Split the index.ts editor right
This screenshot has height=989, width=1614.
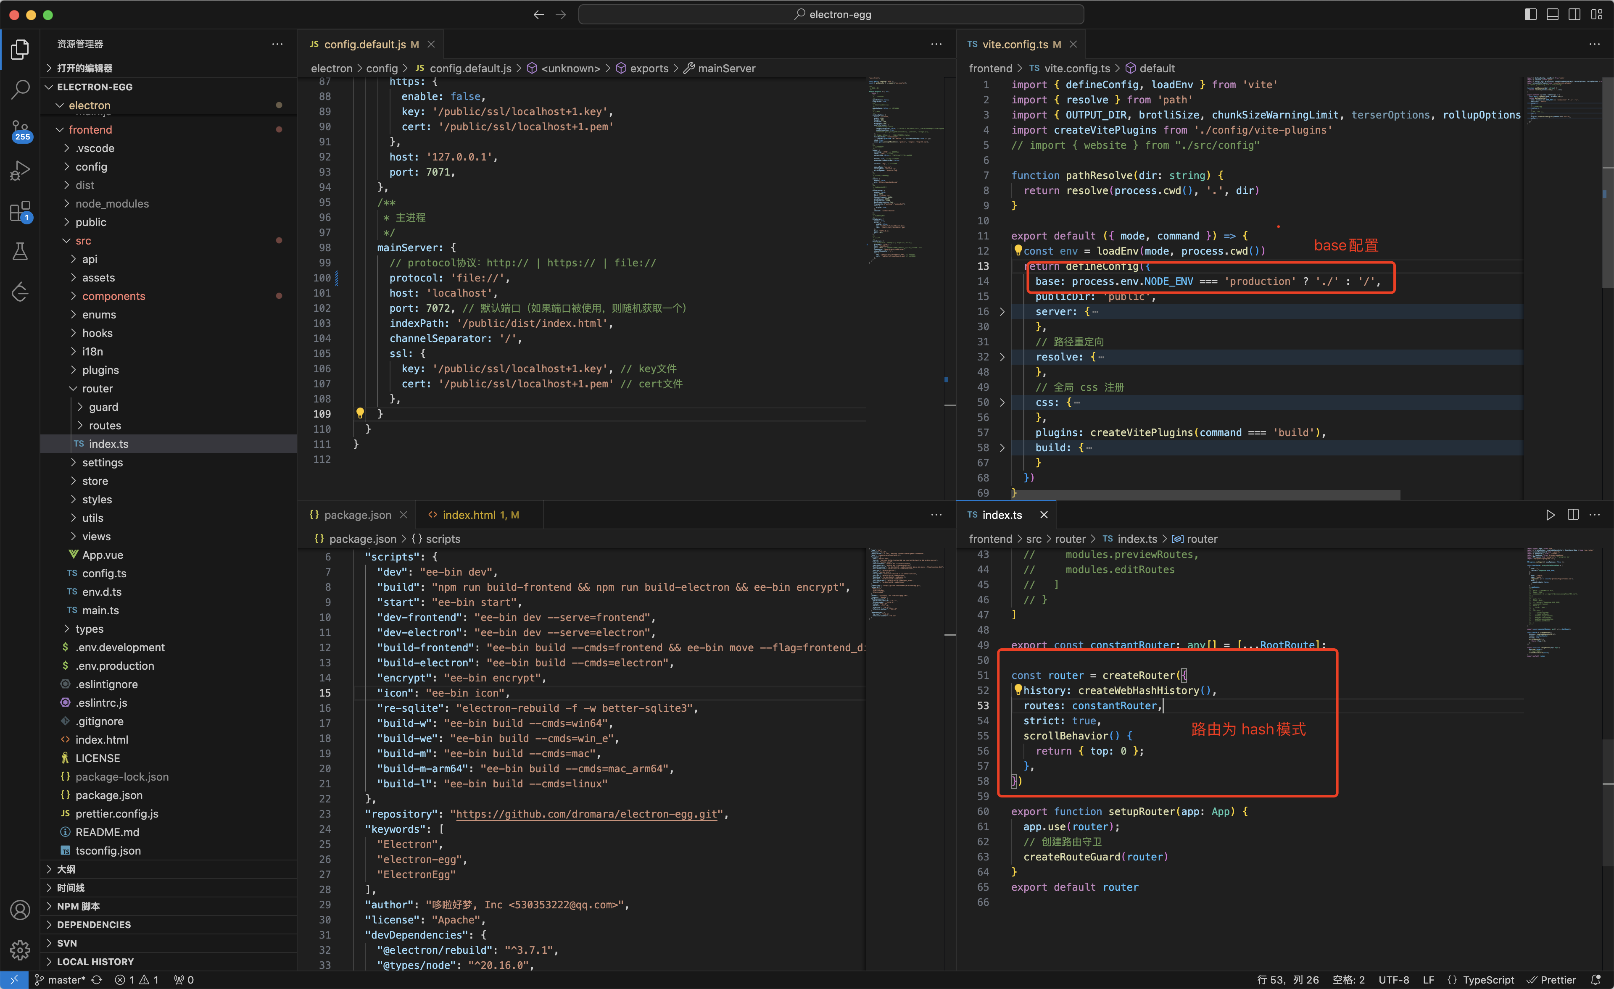pos(1573,515)
